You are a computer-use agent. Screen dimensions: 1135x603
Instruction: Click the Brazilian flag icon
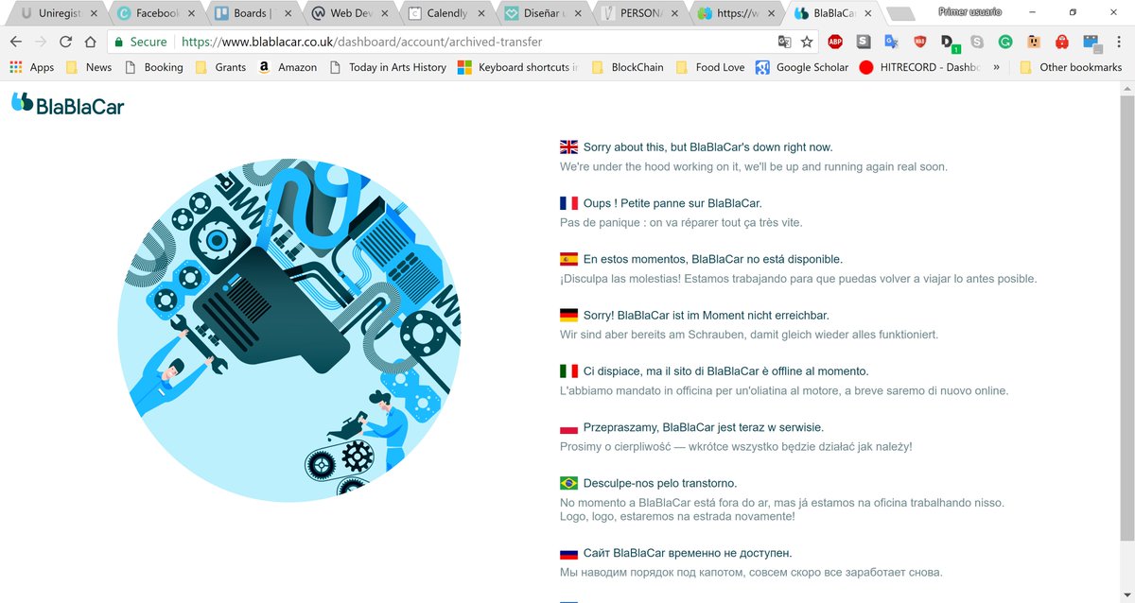tap(568, 483)
